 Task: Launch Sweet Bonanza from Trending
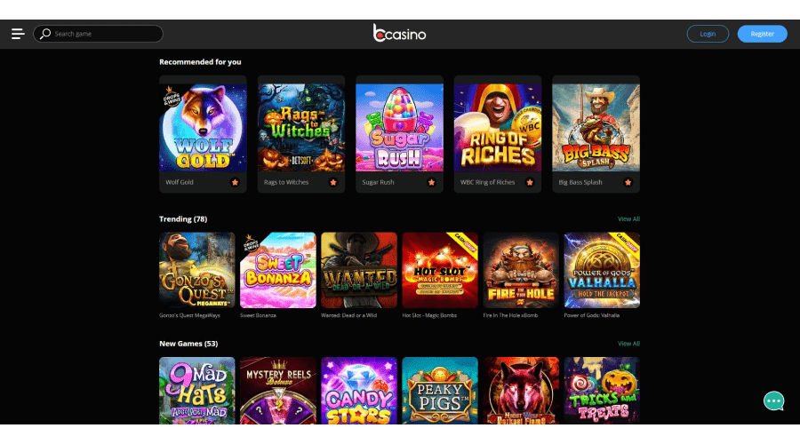(278, 270)
